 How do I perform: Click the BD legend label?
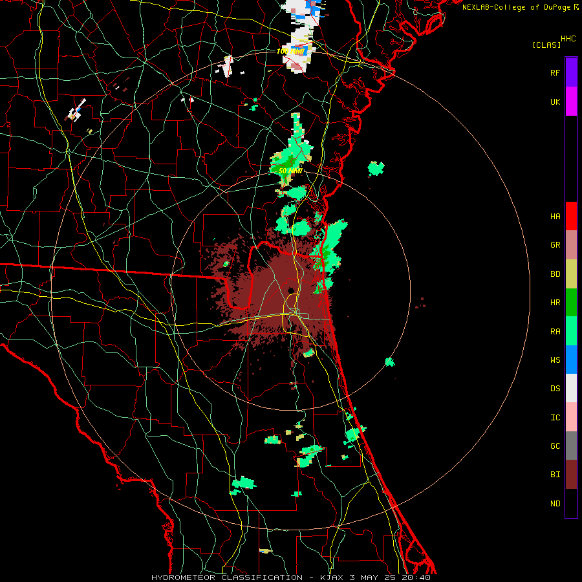(x=555, y=274)
